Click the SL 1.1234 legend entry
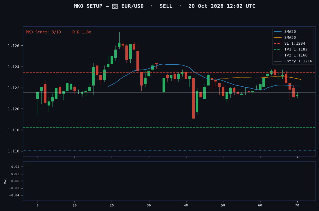Viewport: 319px width, 211px height. click(289, 43)
